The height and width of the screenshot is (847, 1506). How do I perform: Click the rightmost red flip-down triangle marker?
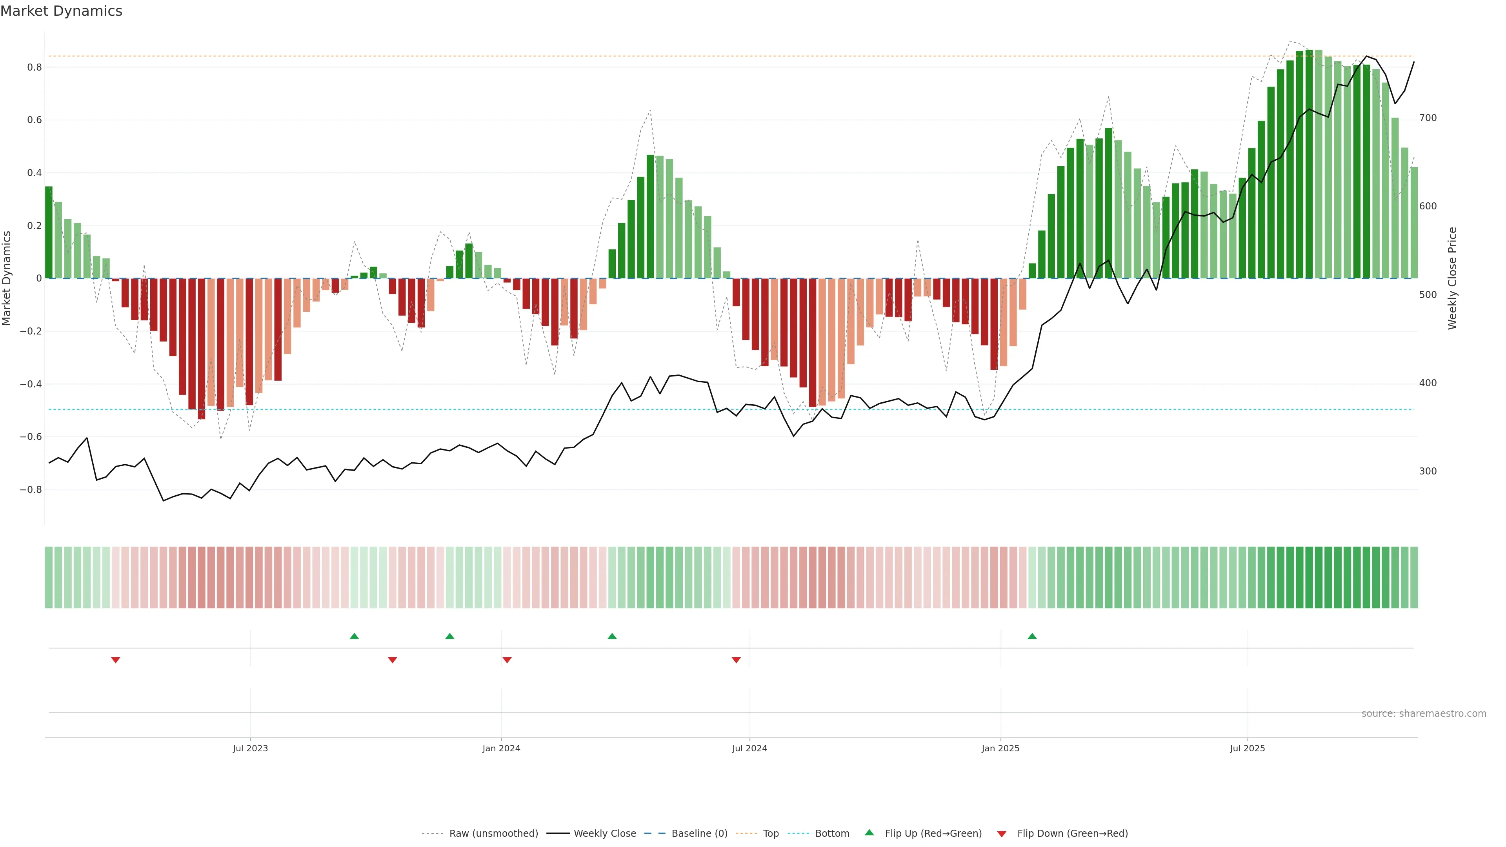click(x=736, y=660)
